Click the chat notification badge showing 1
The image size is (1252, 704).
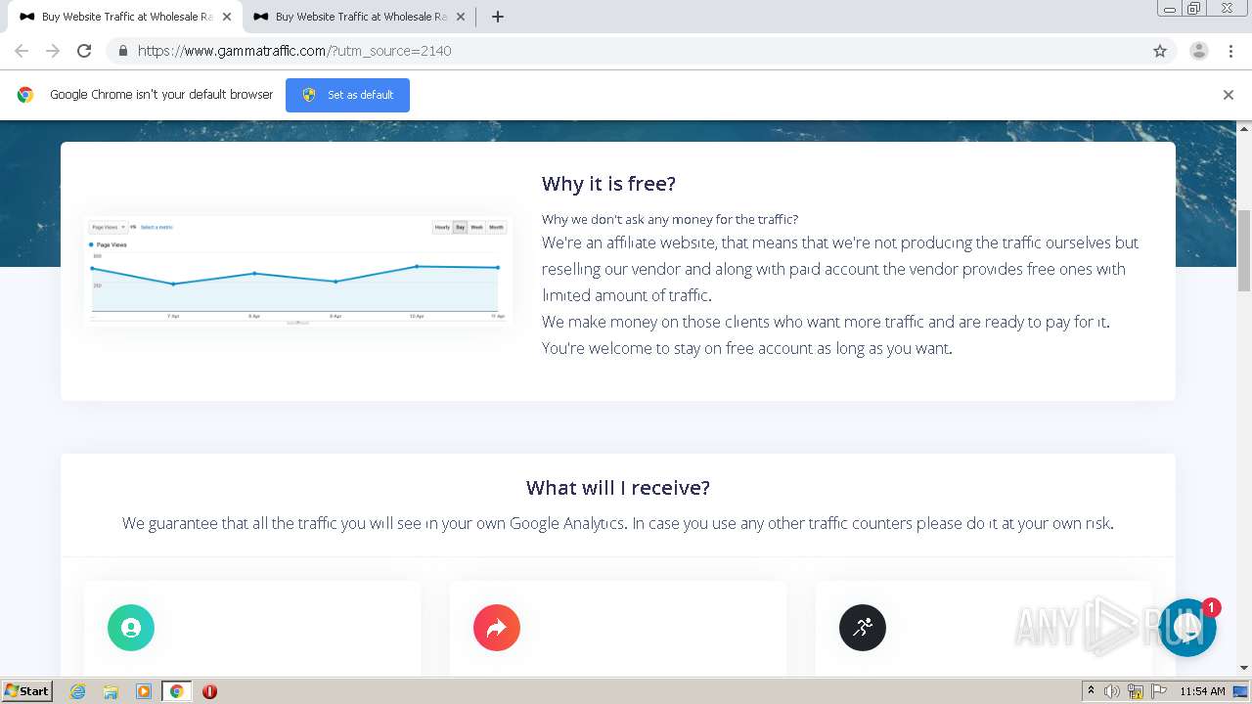tap(1211, 608)
